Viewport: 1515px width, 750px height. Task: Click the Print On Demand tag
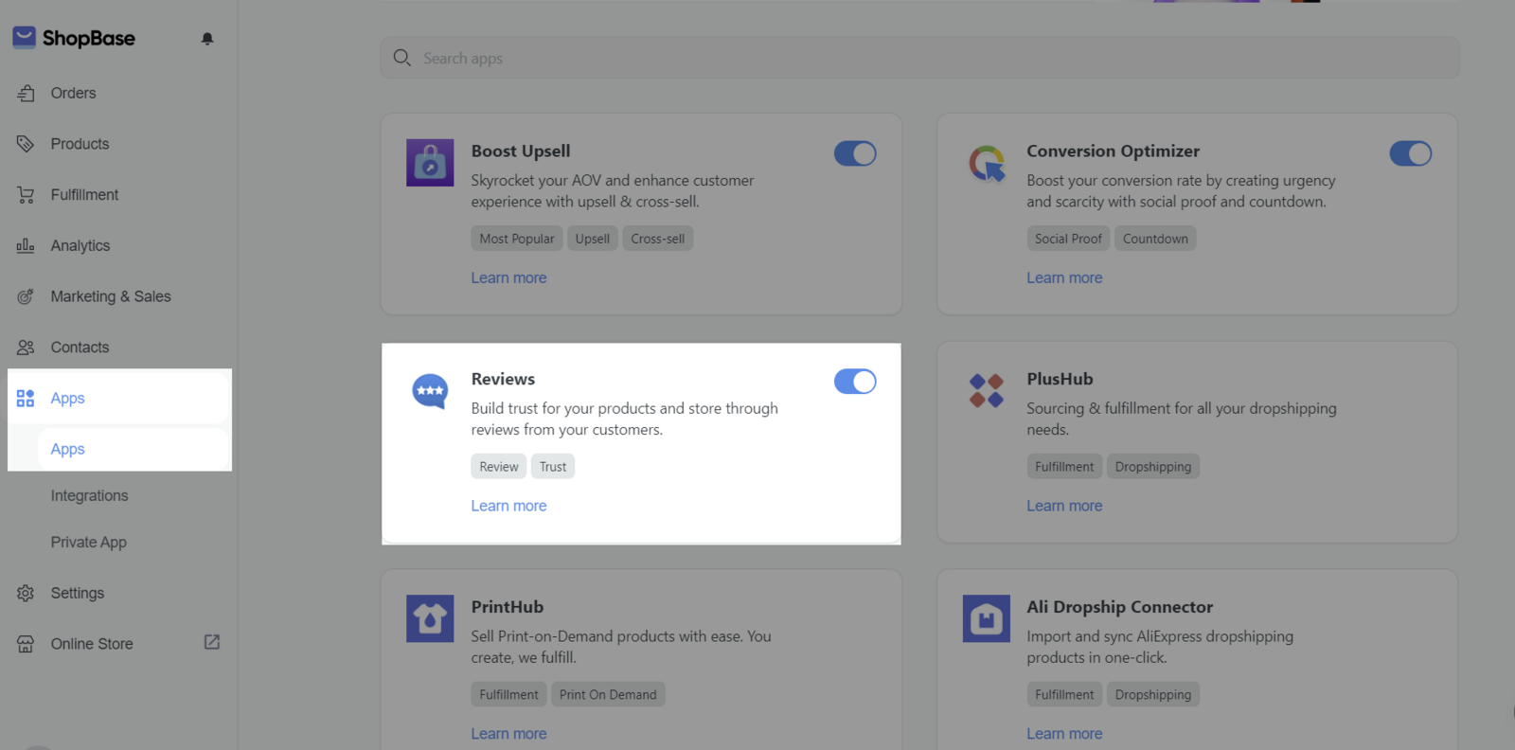(608, 695)
